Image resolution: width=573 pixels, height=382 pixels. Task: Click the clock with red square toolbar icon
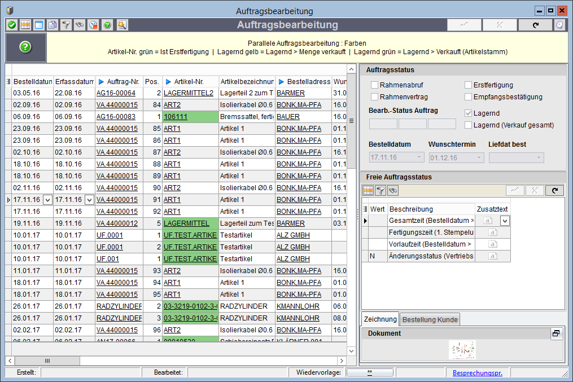[x=94, y=25]
